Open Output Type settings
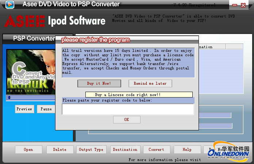Image resolution: width=254 pixels, height=164 pixels. 91,149
